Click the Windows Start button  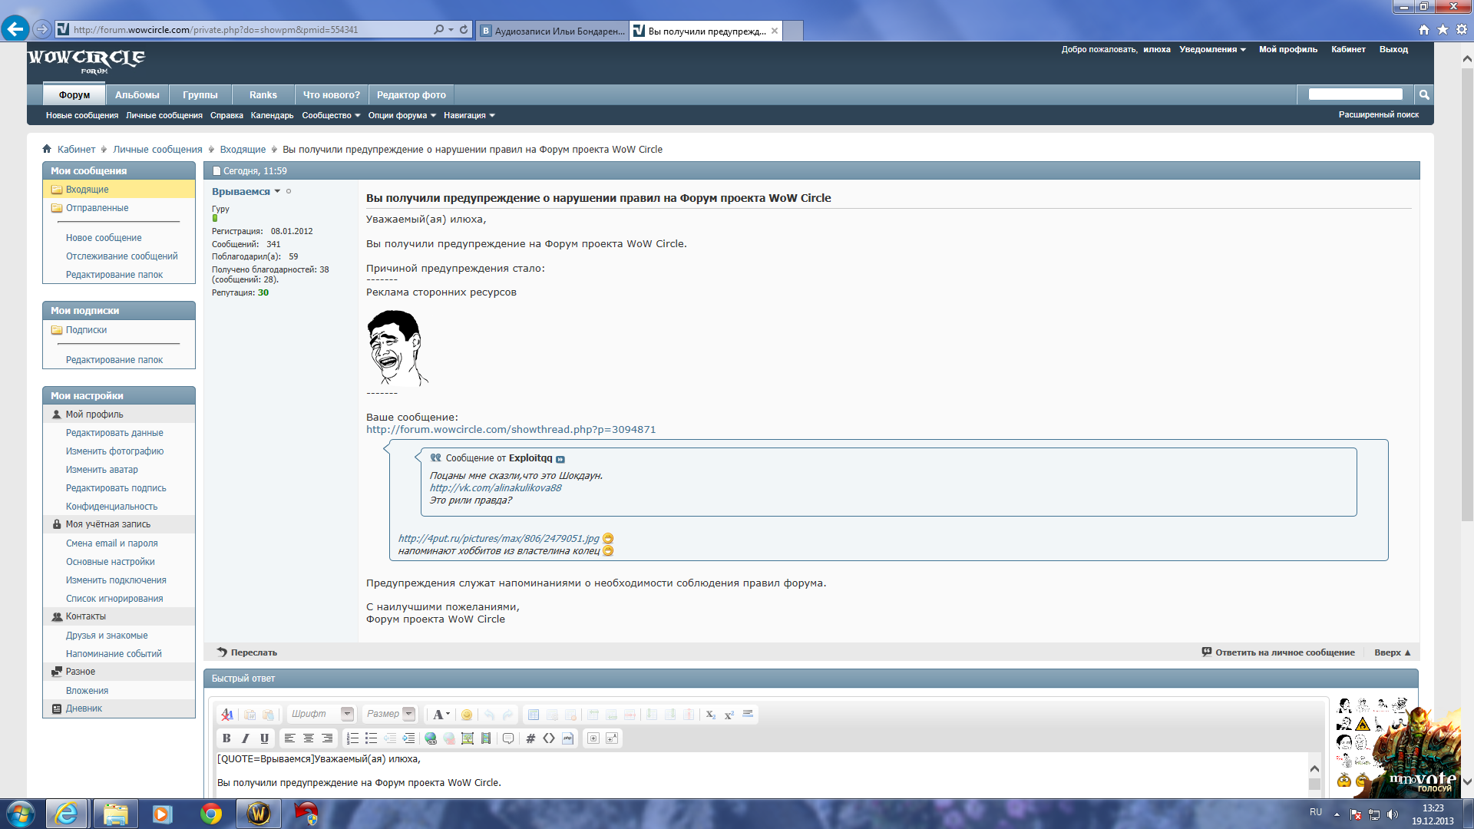pyautogui.click(x=20, y=814)
